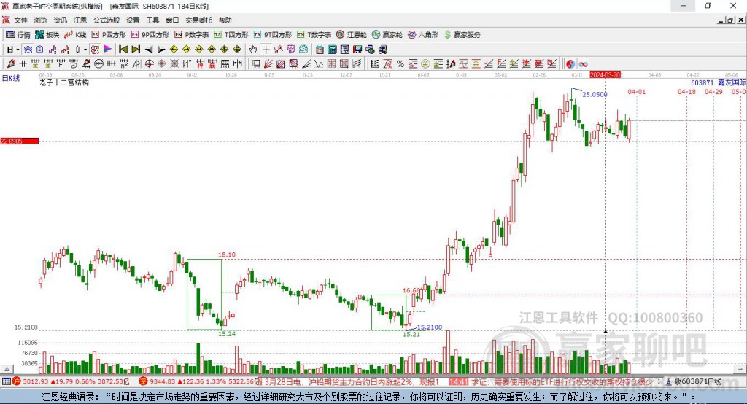Click the floppy-disk save icon

point(357,50)
